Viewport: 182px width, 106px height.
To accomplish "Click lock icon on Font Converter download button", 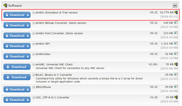I will 28,36.
